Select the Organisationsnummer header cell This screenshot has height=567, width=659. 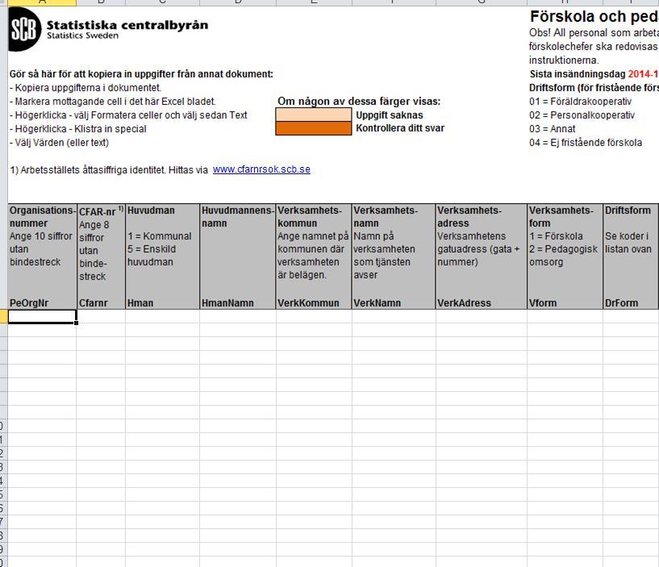click(x=43, y=256)
